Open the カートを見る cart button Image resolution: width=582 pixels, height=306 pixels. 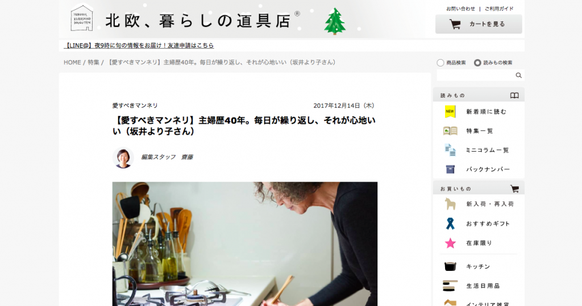[x=479, y=24]
